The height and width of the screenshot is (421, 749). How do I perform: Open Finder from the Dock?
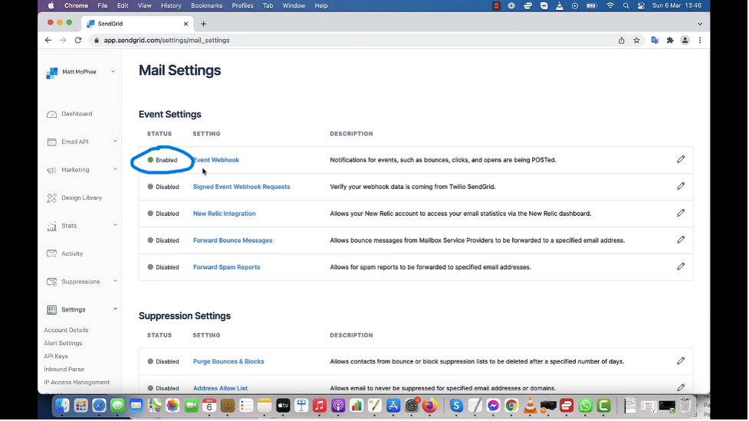coord(63,405)
